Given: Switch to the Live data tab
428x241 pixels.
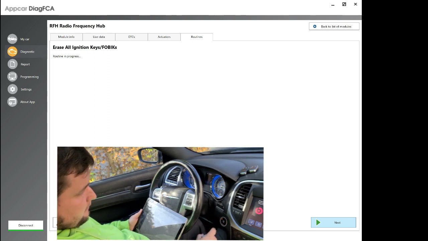Looking at the screenshot, I should point(99,37).
